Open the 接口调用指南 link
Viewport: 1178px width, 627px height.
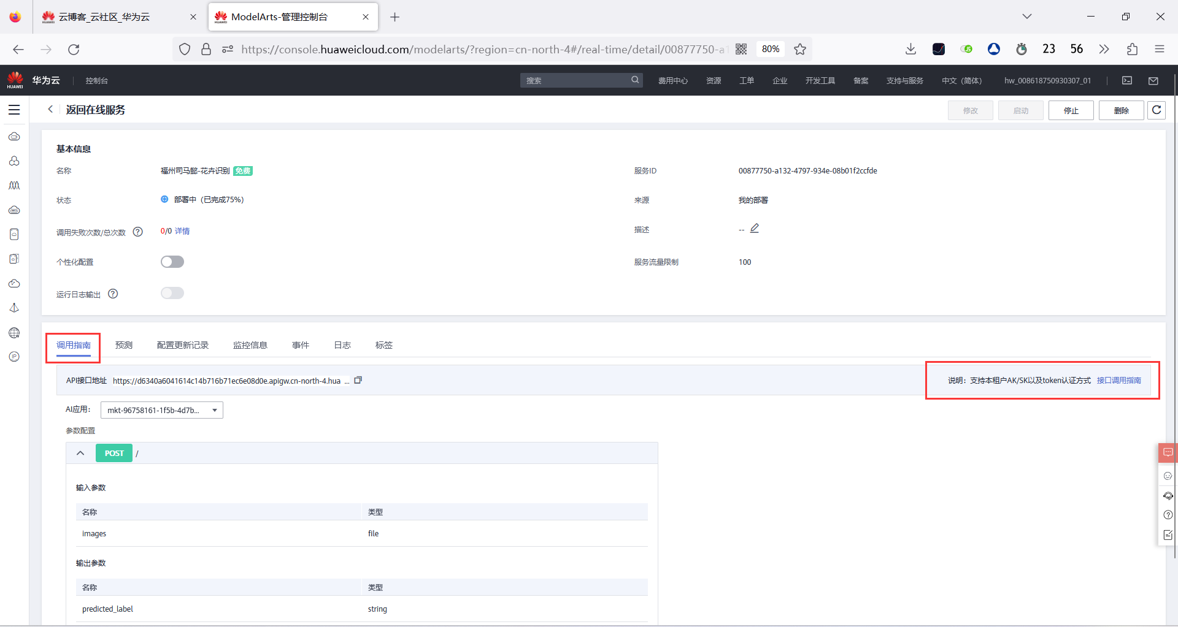point(1119,381)
